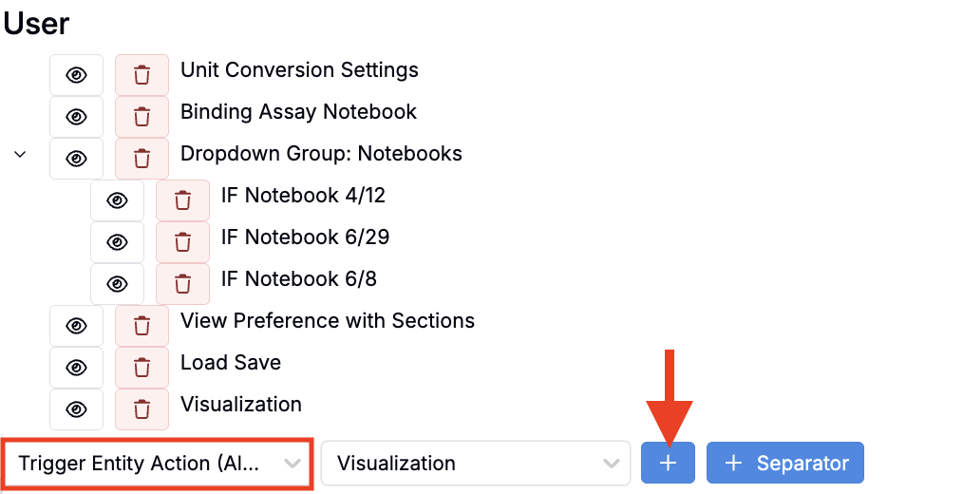Image resolution: width=963 pixels, height=494 pixels.
Task: Select the View Preference with Sections label
Action: pyautogui.click(x=327, y=321)
